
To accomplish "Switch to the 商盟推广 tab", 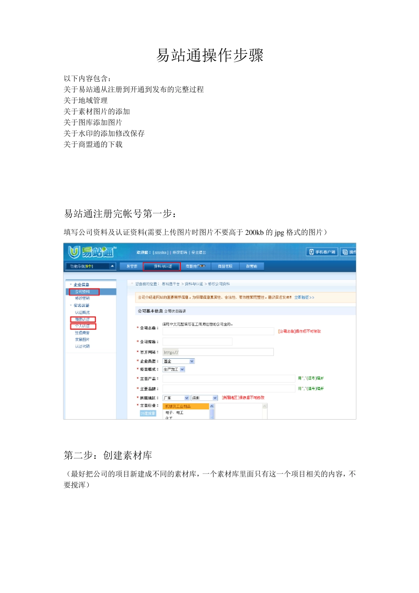I will (x=195, y=266).
